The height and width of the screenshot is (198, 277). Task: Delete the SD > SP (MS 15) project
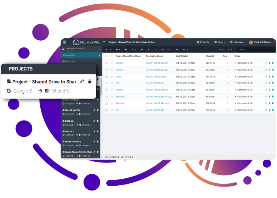98,110
